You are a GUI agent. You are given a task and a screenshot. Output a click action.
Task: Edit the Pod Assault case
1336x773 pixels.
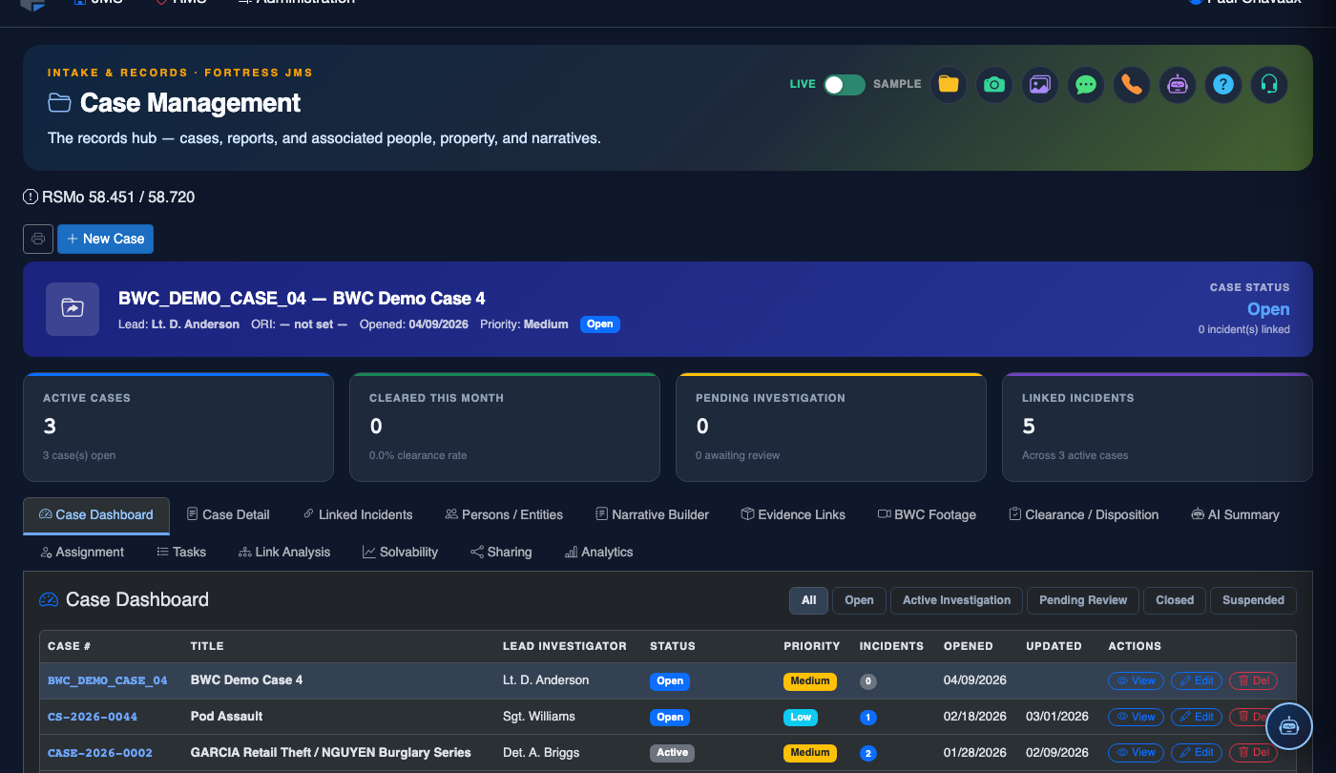pyautogui.click(x=1197, y=717)
